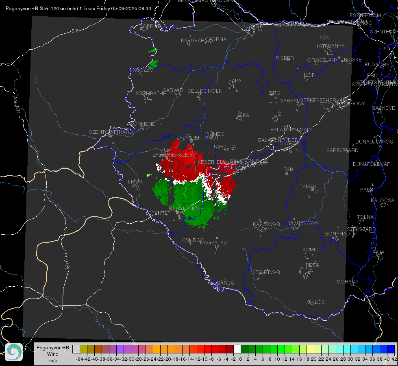Click the SZIGETVÁR city label
398x366 pixels.
click(266, 272)
